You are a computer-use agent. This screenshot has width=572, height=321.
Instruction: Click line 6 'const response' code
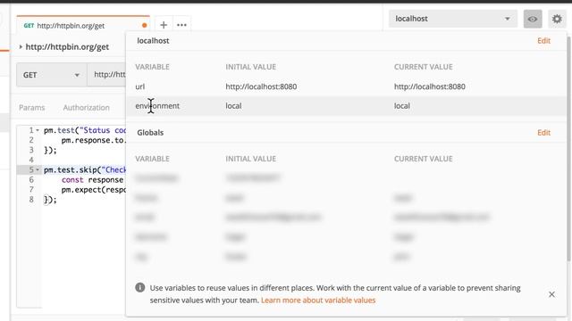click(x=92, y=180)
